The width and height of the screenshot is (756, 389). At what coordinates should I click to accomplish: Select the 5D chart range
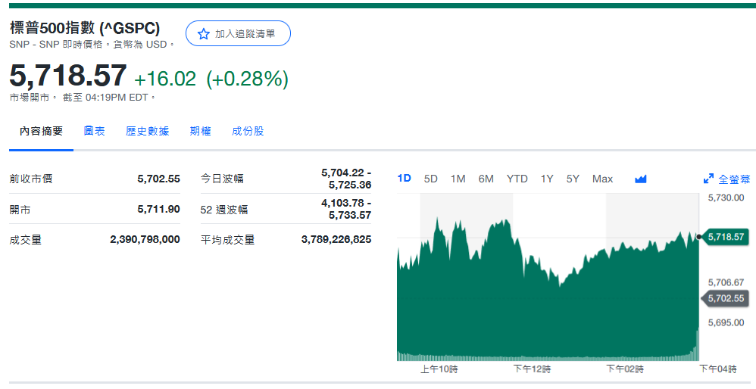431,179
